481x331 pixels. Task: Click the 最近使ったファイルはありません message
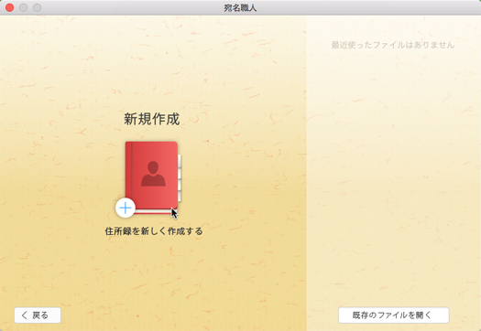pyautogui.click(x=393, y=45)
